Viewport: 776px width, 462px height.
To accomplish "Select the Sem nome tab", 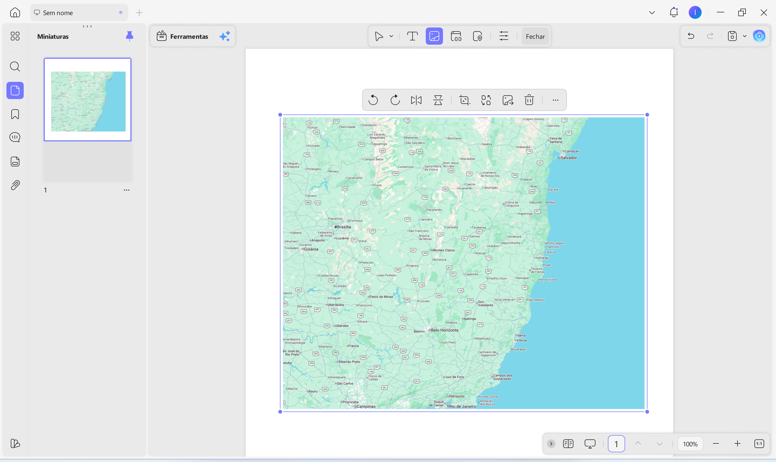I will point(79,12).
